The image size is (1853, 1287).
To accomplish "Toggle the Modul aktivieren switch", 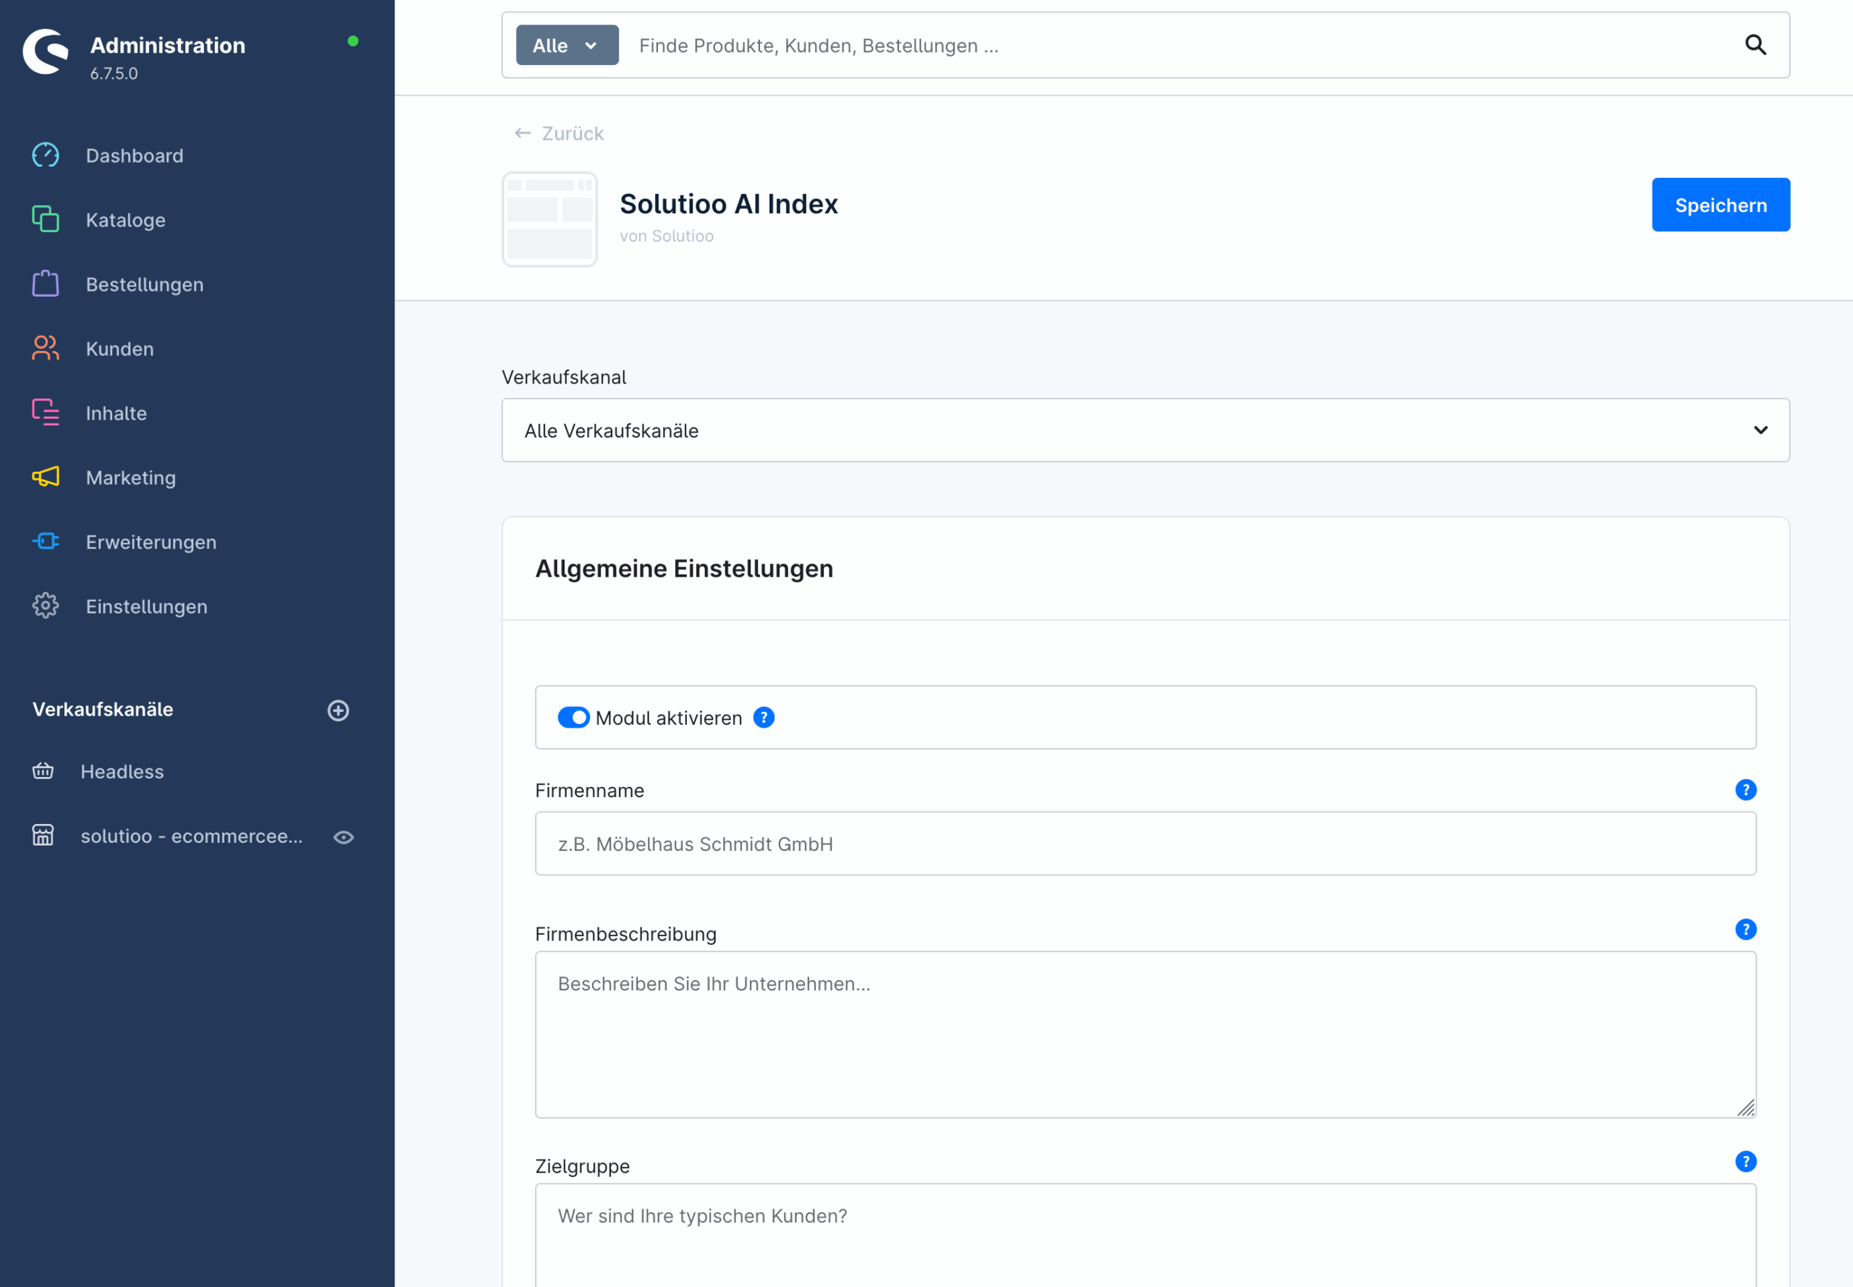I will [573, 717].
